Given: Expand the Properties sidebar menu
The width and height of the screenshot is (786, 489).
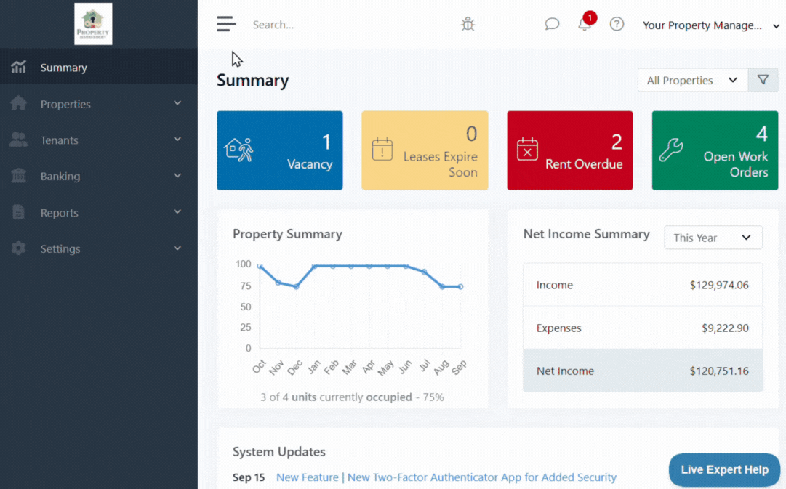Looking at the screenshot, I should click(98, 104).
